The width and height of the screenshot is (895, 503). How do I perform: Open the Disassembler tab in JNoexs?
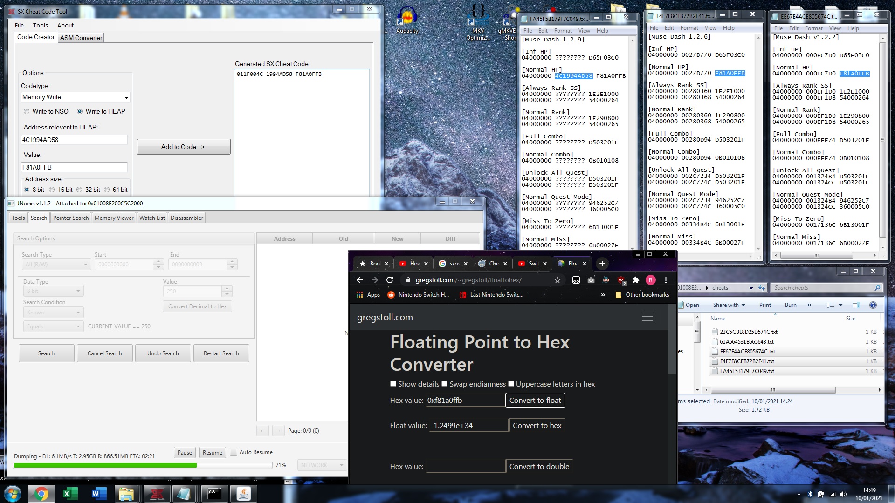tap(187, 218)
